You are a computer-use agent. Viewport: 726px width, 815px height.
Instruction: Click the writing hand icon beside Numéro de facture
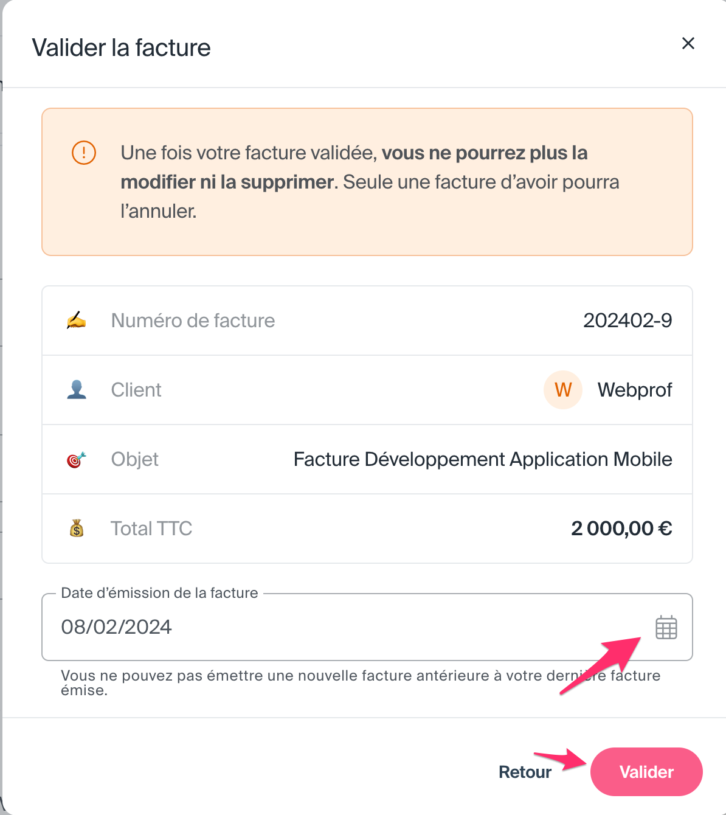(77, 321)
